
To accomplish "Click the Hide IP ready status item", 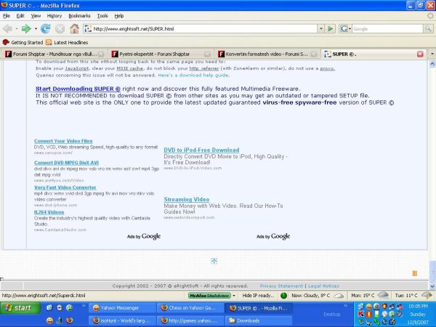I will click(258, 295).
